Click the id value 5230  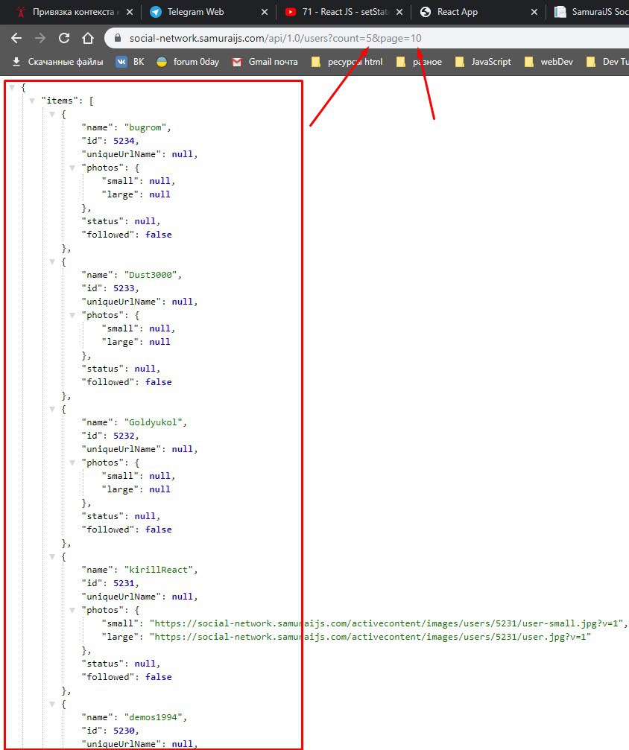[124, 731]
